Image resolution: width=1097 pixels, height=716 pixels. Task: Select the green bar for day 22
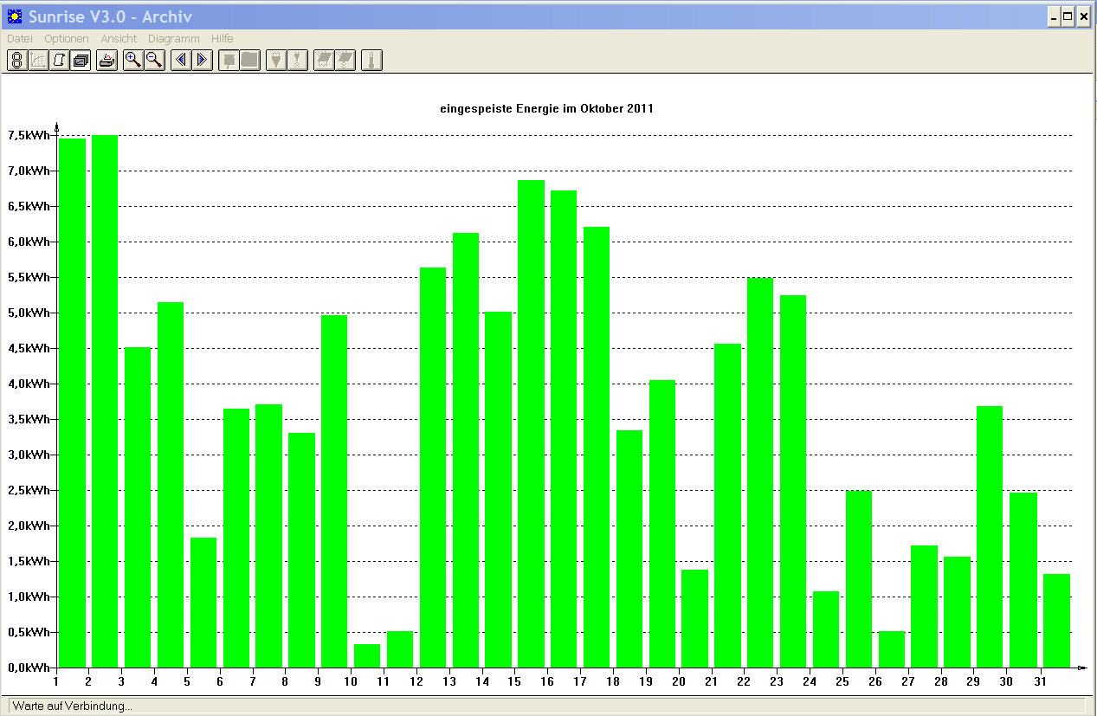pos(760,473)
